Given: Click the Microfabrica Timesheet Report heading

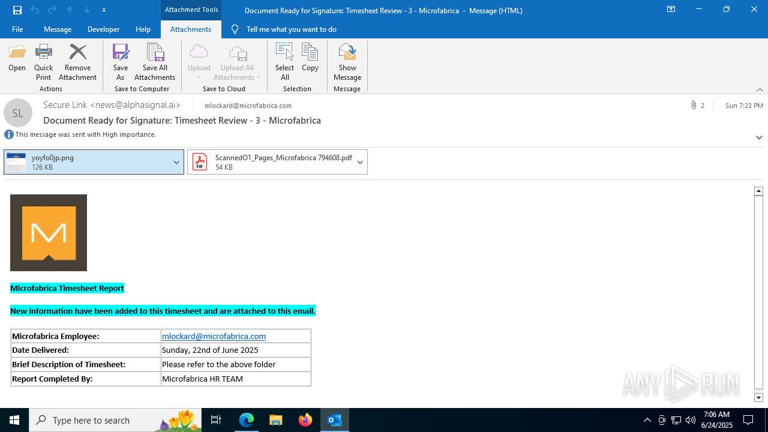Looking at the screenshot, I should 67,288.
